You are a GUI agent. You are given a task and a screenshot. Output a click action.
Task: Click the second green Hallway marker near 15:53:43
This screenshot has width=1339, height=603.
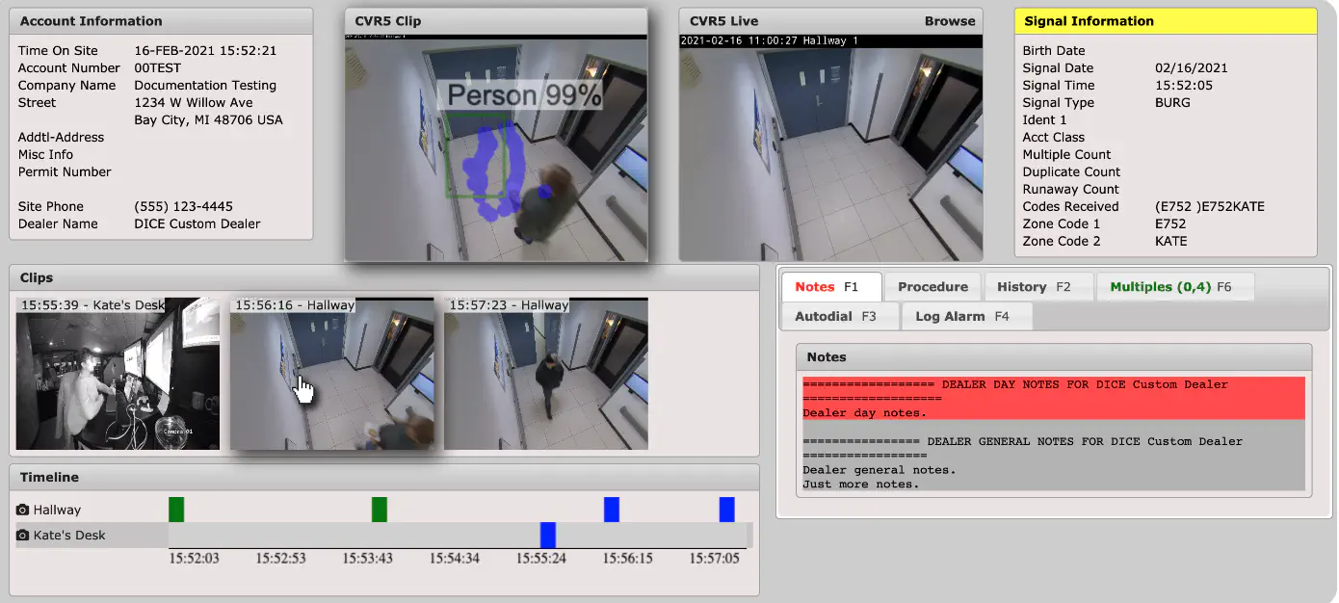380,510
